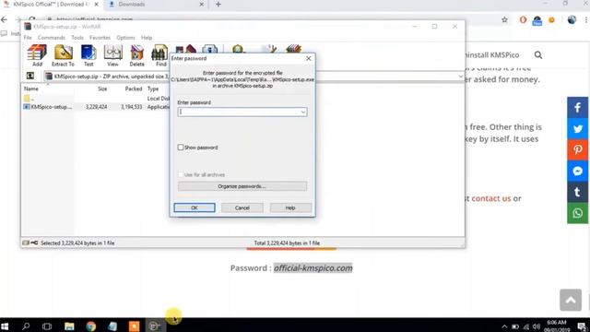Screen dimensions: 590x332
Task: Expand the WinRAR address bar dropdown
Action: pos(461,77)
